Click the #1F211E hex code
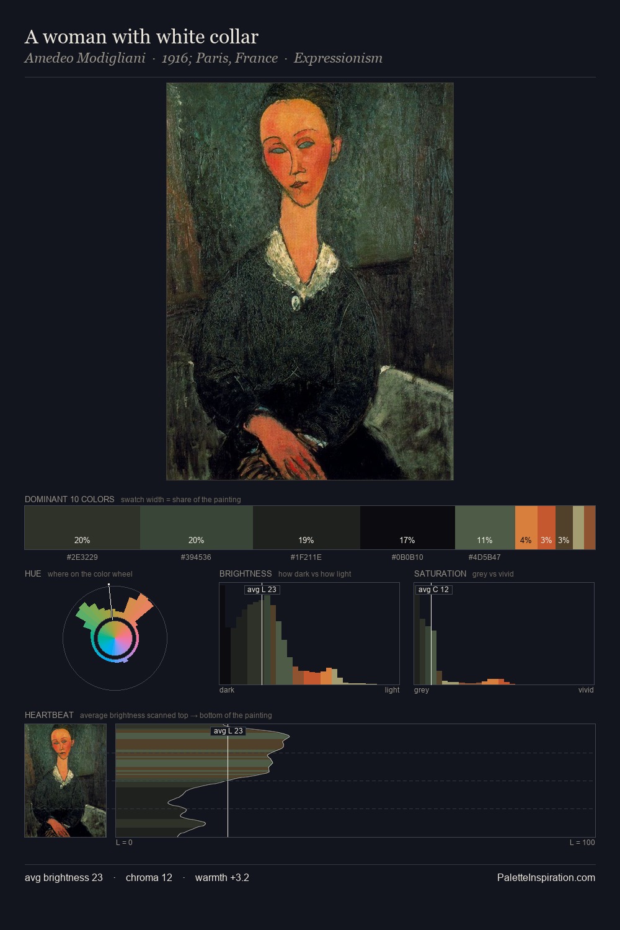This screenshot has width=620, height=930. (x=306, y=557)
